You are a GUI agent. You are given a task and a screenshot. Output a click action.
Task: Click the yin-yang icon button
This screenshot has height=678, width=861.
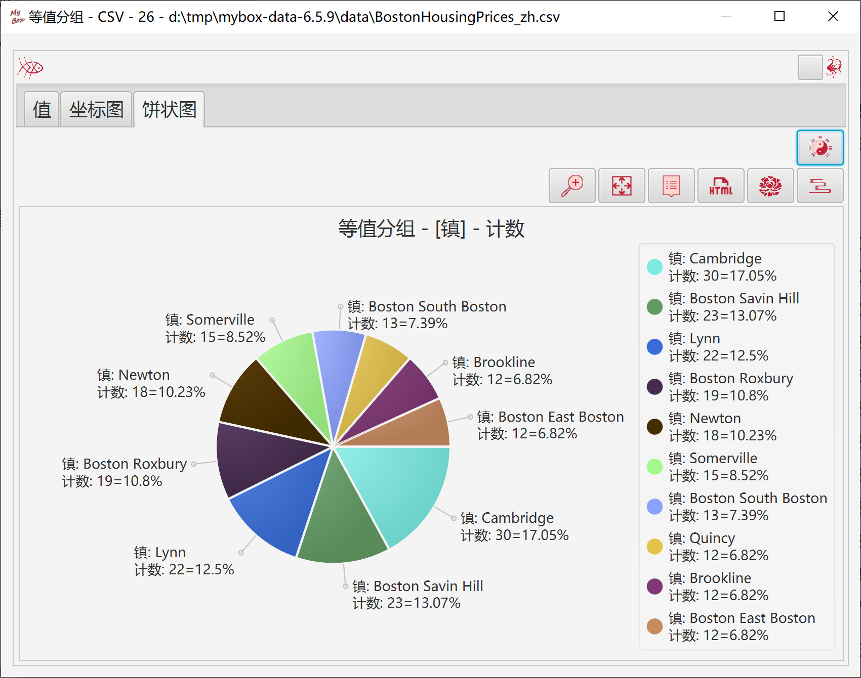[x=820, y=148]
